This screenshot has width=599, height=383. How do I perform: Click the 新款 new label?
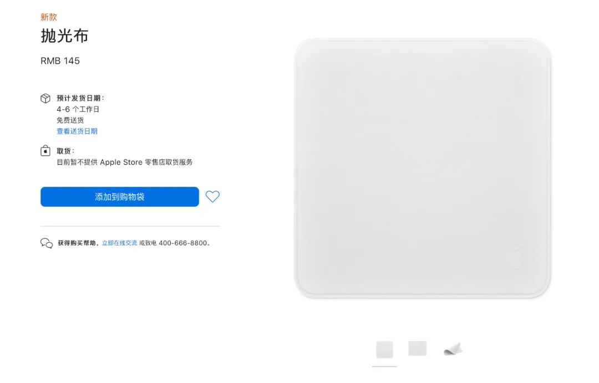click(48, 17)
